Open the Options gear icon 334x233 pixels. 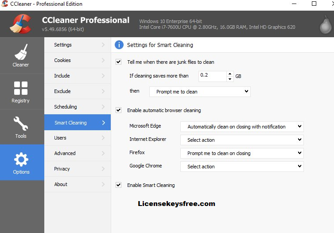pos(21,159)
